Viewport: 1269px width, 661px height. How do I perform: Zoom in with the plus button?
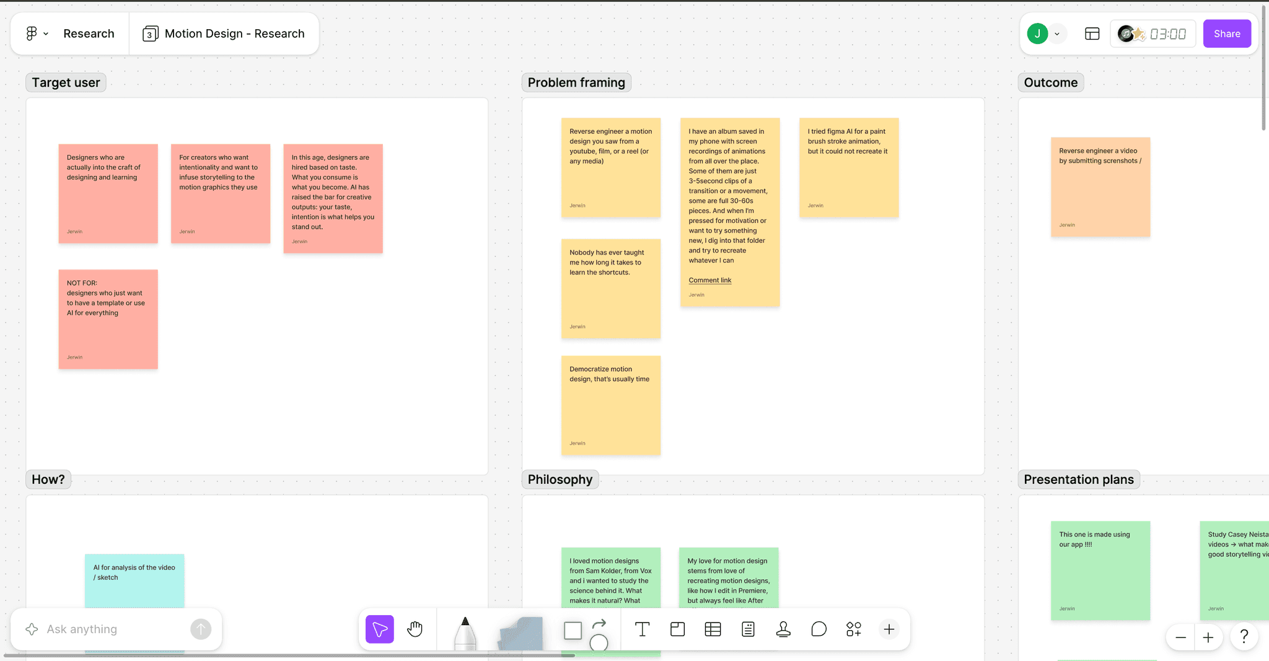click(x=1208, y=637)
